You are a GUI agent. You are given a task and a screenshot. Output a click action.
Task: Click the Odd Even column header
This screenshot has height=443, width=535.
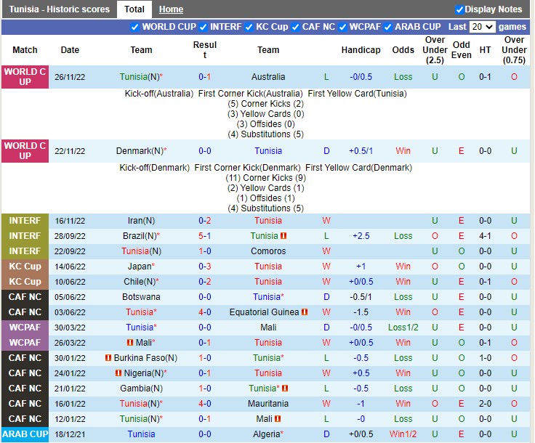462,50
